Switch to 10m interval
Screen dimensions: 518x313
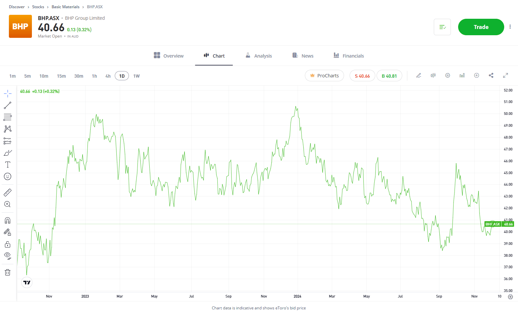pos(44,76)
